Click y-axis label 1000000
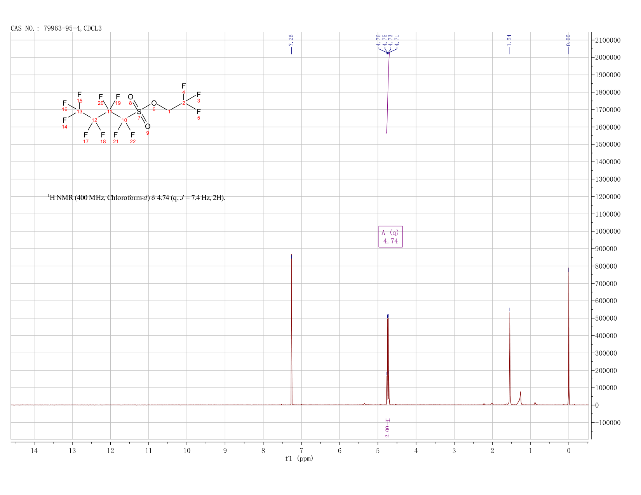 [x=607, y=231]
